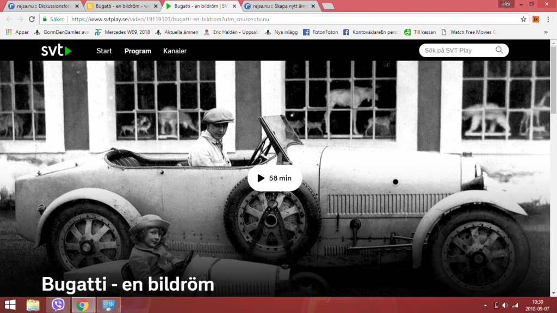This screenshot has height=313, width=557.
Task: Open the Chrome three-dot menu
Action: (x=548, y=19)
